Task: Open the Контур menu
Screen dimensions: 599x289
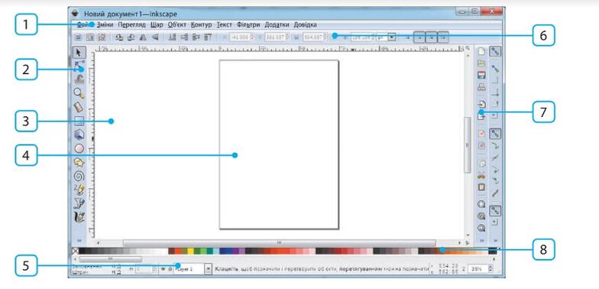Action: (x=202, y=24)
